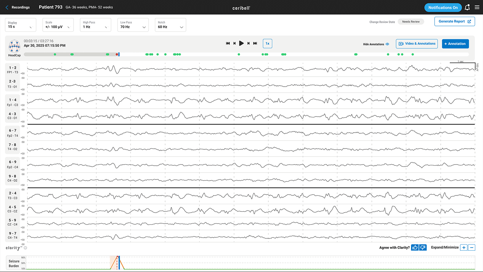Click the thumbs down disagree icon
Image resolution: width=483 pixels, height=272 pixels.
click(422, 248)
